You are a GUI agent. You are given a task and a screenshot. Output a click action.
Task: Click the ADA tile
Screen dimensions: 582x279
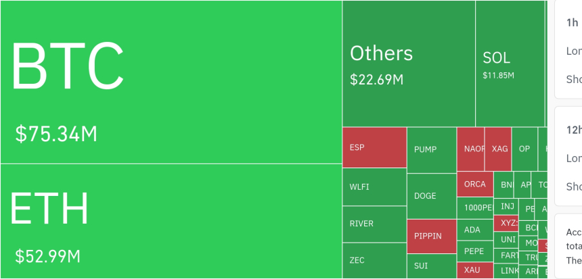click(x=475, y=230)
